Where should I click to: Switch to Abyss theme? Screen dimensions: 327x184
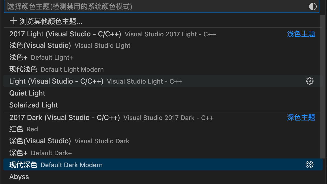[x=19, y=177]
